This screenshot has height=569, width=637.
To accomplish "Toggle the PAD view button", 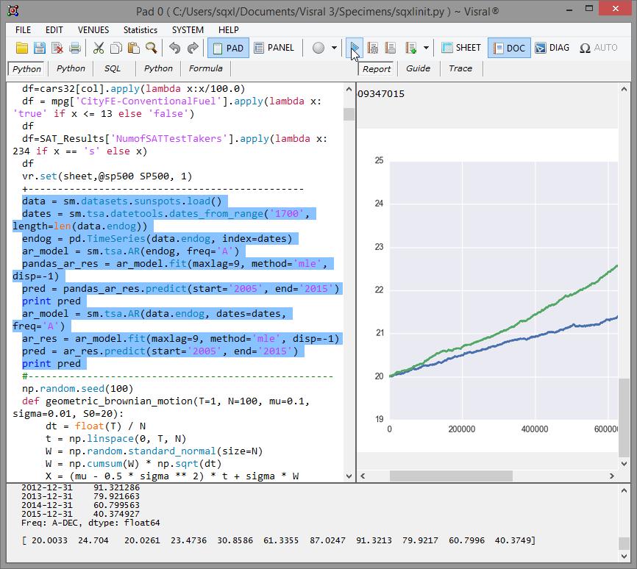I will 227,48.
